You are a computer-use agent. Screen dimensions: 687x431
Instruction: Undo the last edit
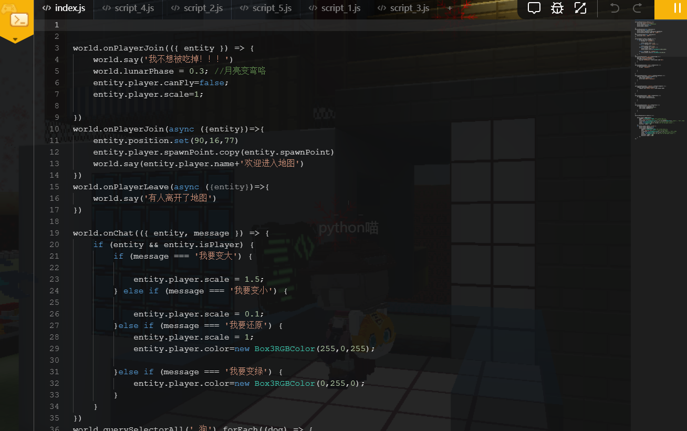point(615,8)
